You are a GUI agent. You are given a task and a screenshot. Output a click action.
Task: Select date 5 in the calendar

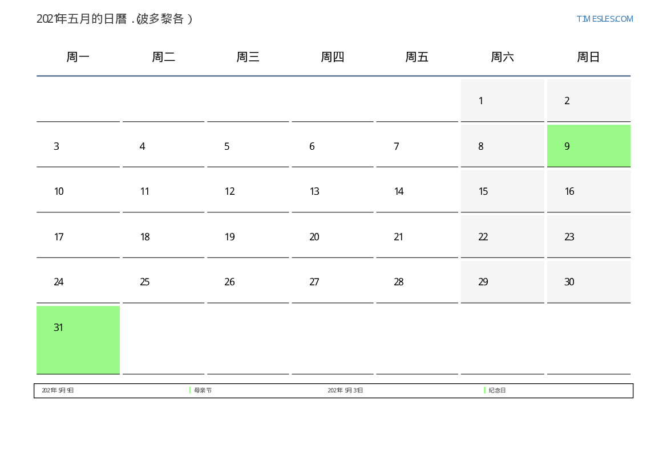click(x=248, y=146)
